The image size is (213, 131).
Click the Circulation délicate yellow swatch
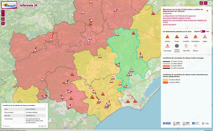tap(165, 80)
